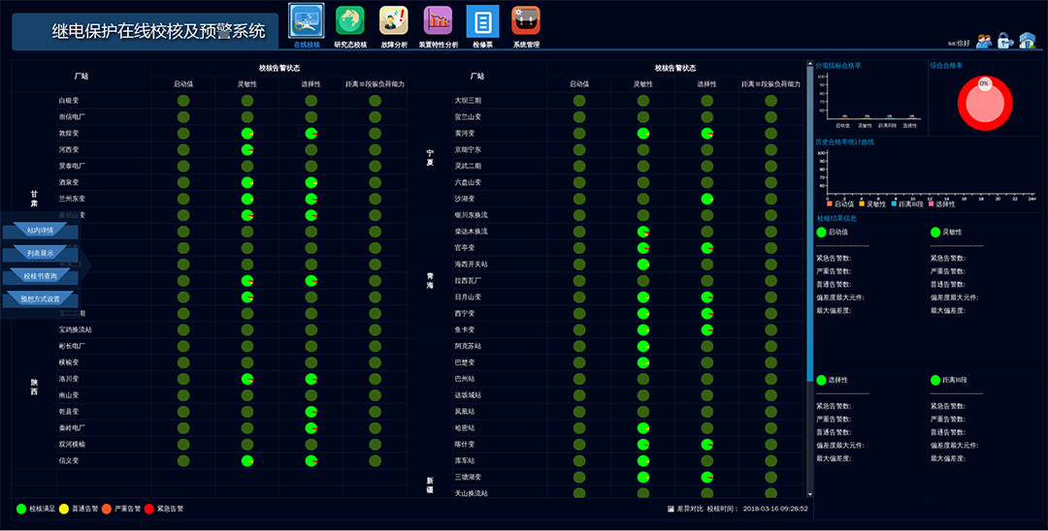Click the 校核书查询 button
1048x531 pixels.
pos(40,276)
